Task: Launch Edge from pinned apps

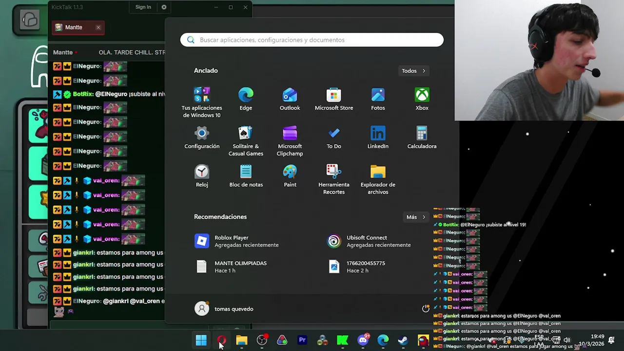Action: coord(246,99)
